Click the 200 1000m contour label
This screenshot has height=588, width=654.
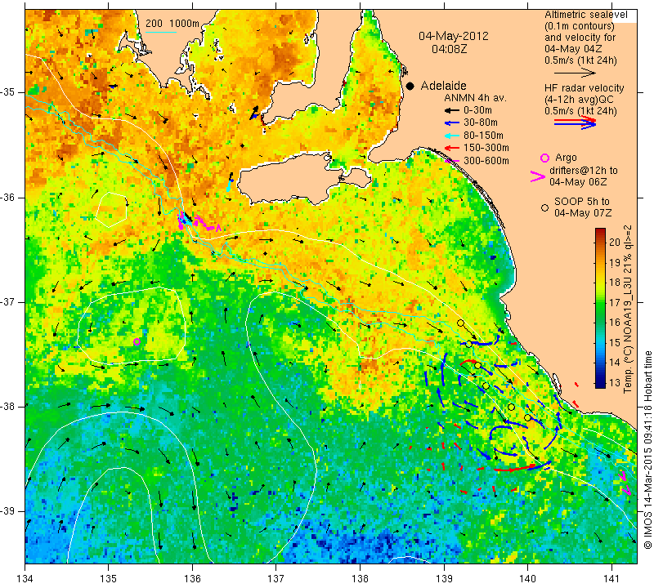pyautogui.click(x=172, y=24)
